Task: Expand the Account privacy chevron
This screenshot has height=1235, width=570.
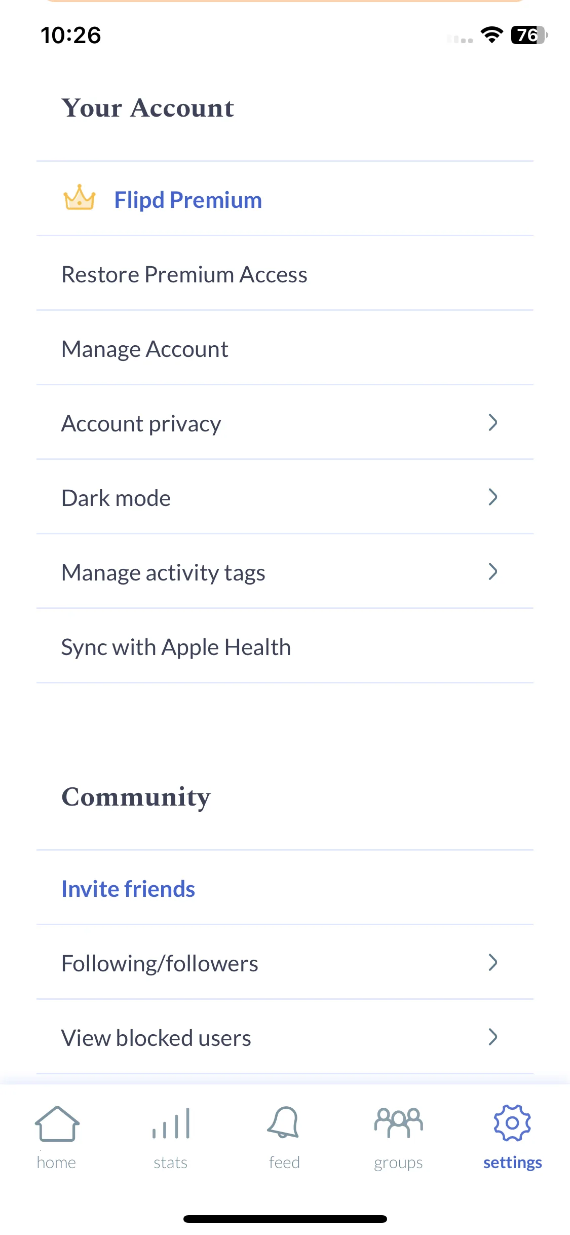Action: [x=492, y=422]
